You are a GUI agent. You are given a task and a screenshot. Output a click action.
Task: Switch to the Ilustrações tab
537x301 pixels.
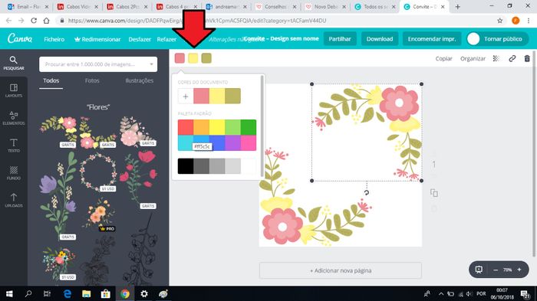(139, 80)
